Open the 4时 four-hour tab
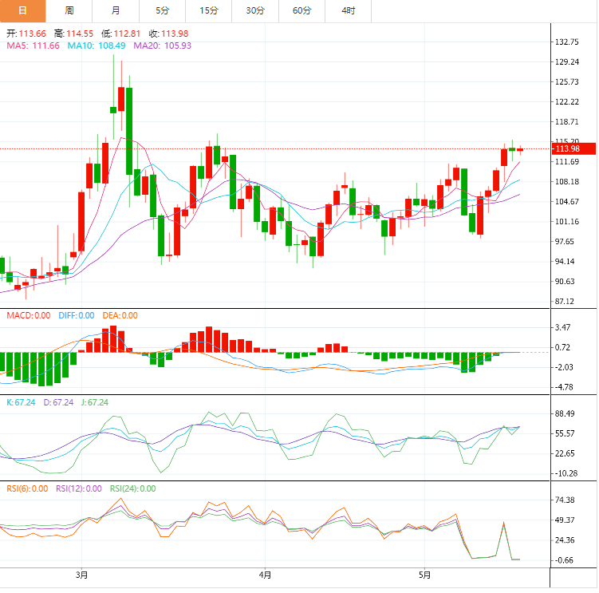The height and width of the screenshot is (593, 599). [348, 10]
